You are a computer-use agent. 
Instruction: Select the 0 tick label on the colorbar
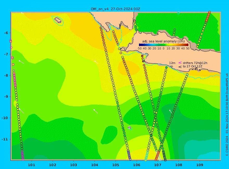click(164, 48)
